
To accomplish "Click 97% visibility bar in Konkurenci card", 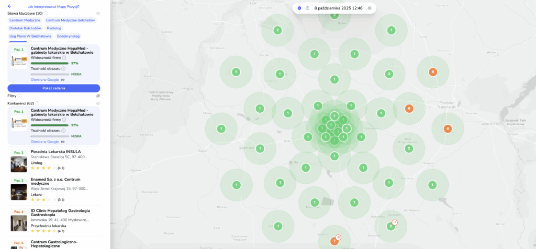I will (x=50, y=125).
